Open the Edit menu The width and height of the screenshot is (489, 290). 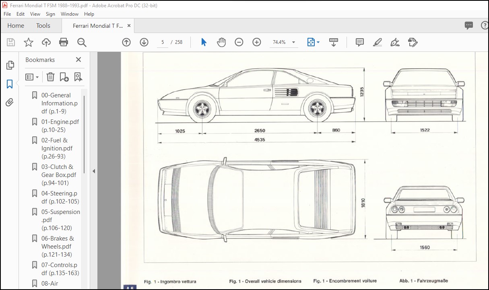click(x=21, y=14)
